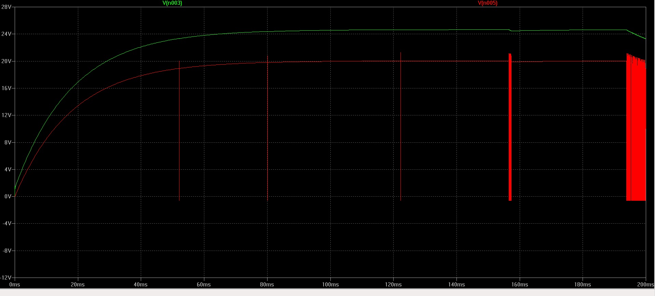Click the -4V vertical axis label
The height and width of the screenshot is (296, 655).
click(x=7, y=223)
